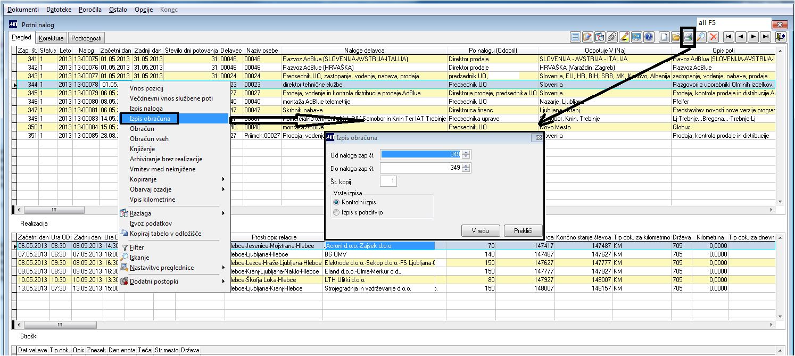Image resolution: width=795 pixels, height=356 pixels.
Task: Click the magnifying glass search icon in toolbar
Action: (701, 37)
